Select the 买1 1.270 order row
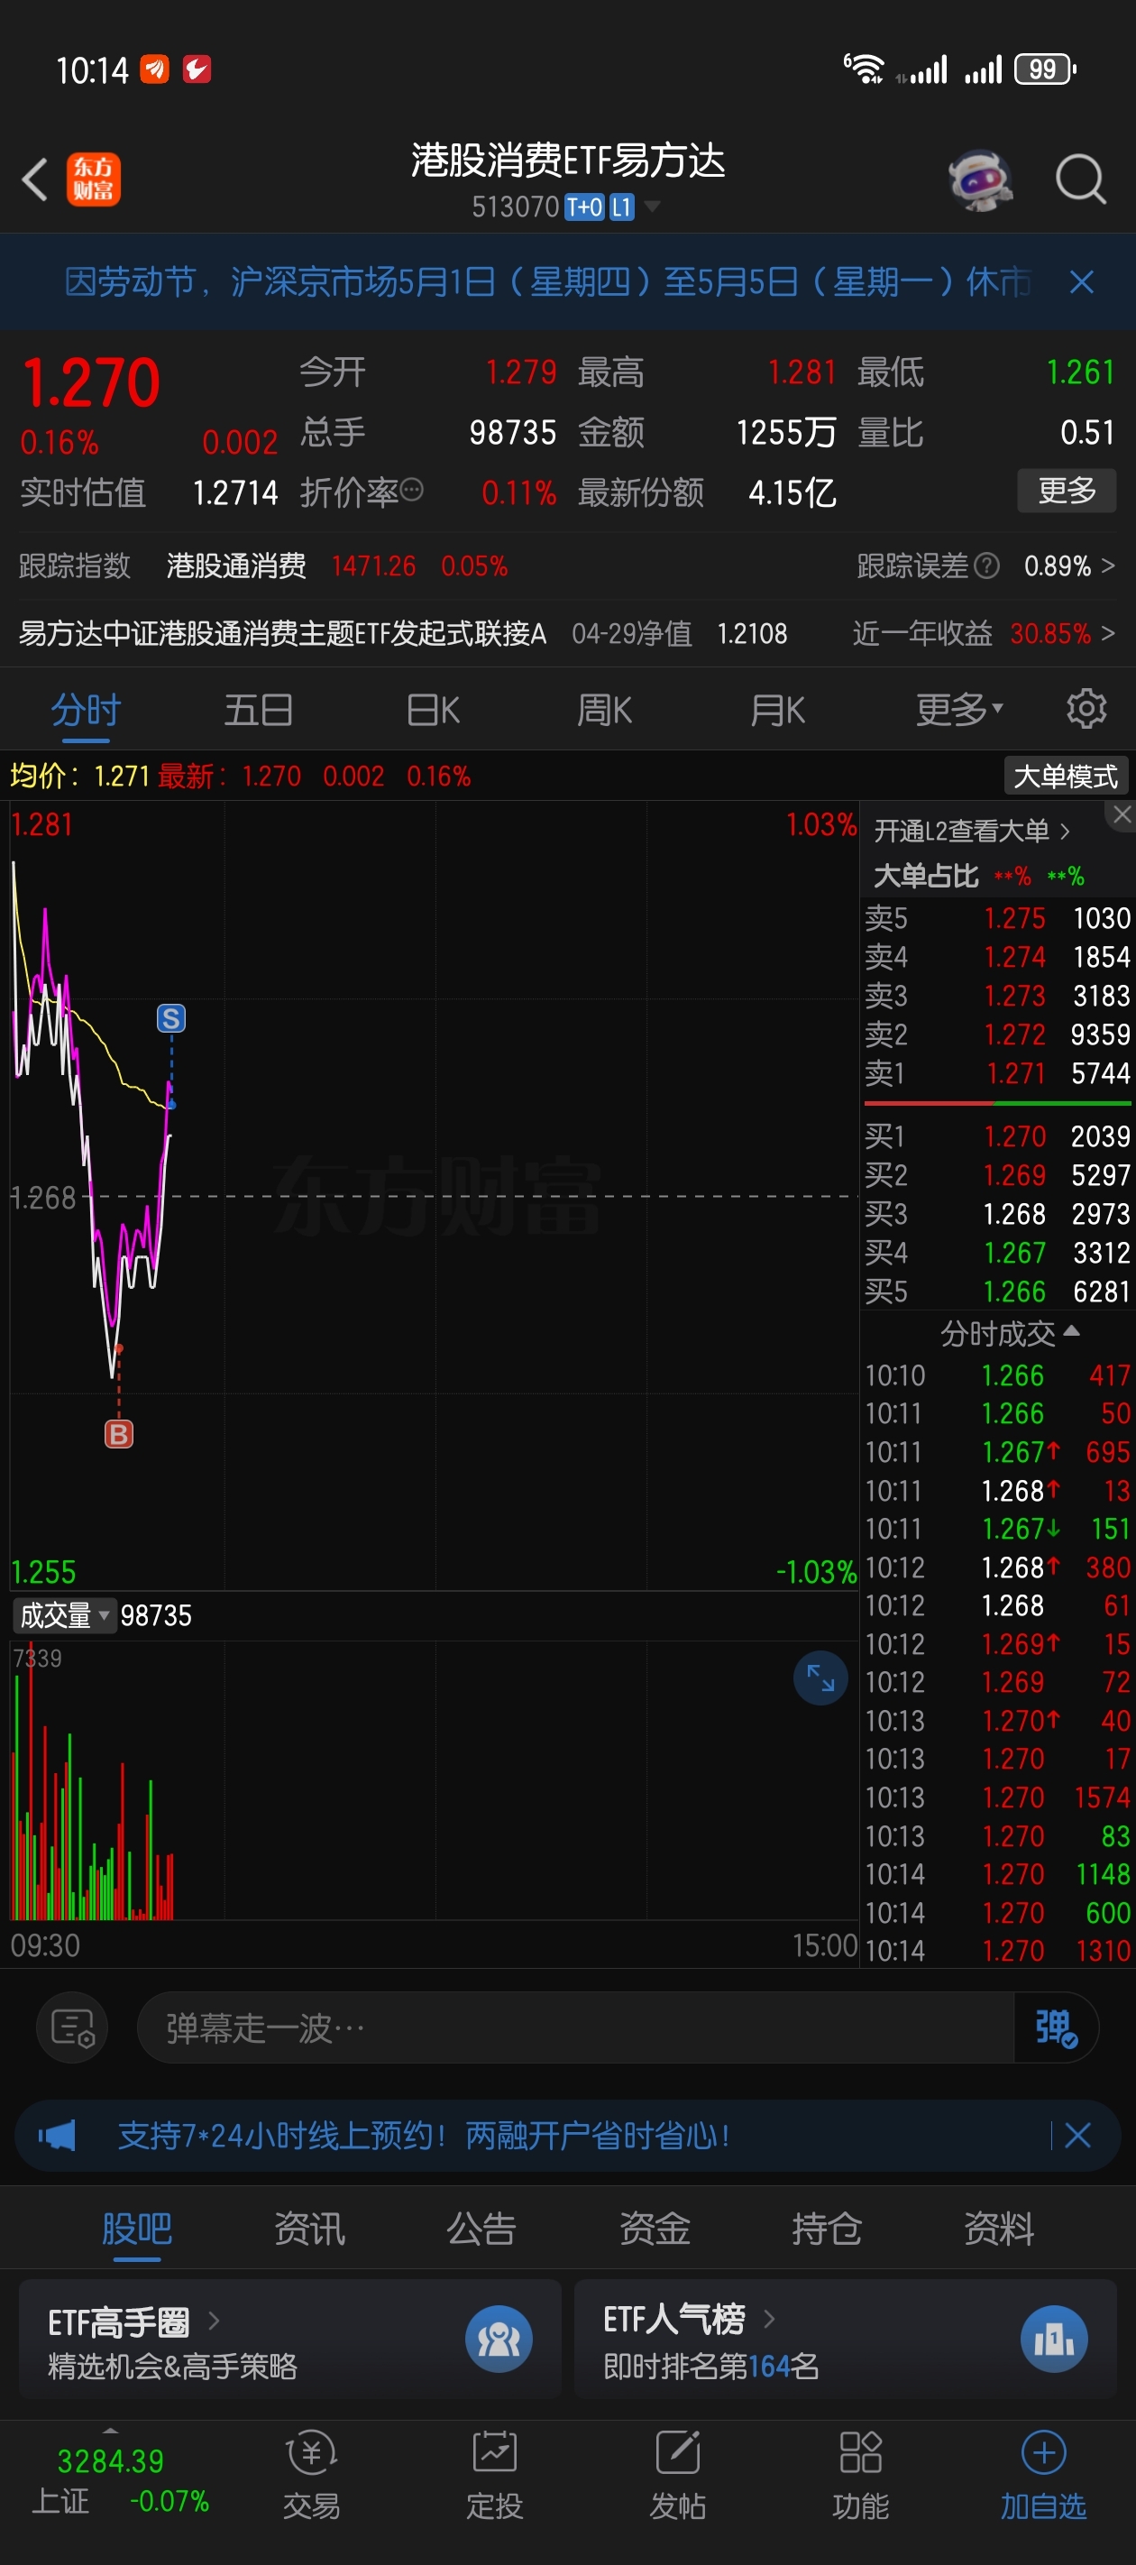 pos(996,1136)
